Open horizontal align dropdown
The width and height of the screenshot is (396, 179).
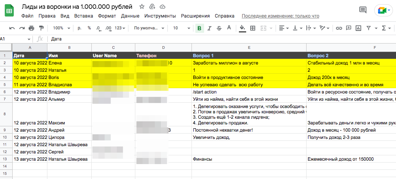pos(284,28)
